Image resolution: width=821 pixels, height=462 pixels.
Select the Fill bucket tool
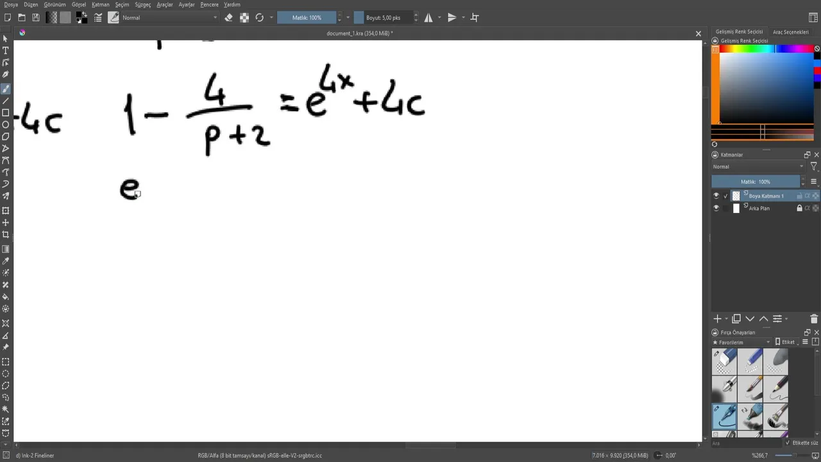(6, 297)
